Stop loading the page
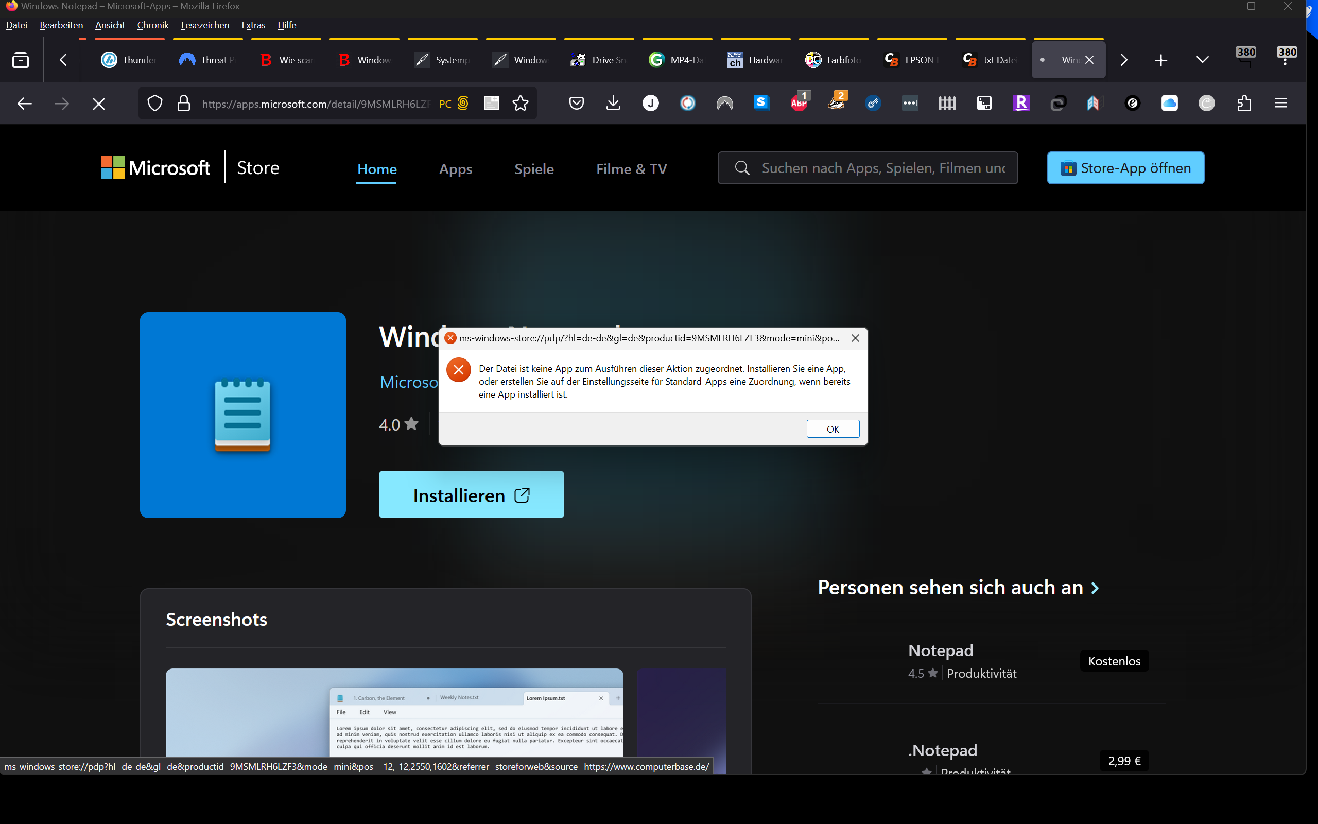The height and width of the screenshot is (824, 1318). (x=98, y=104)
